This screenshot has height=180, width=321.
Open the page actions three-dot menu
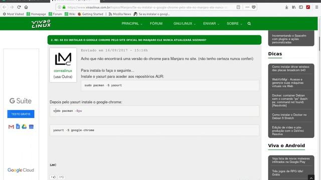click(x=247, y=7)
